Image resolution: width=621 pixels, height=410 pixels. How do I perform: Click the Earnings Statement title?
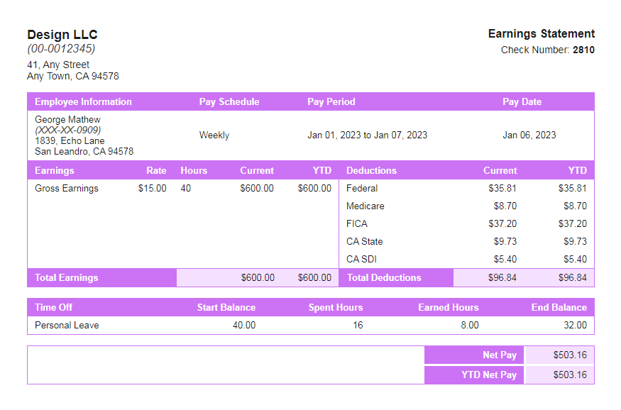542,33
